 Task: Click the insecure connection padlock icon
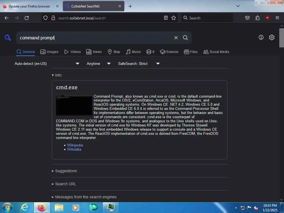[x=53, y=18]
